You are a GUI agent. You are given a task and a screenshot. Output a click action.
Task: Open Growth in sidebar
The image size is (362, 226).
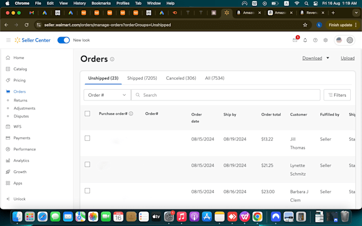click(20, 172)
